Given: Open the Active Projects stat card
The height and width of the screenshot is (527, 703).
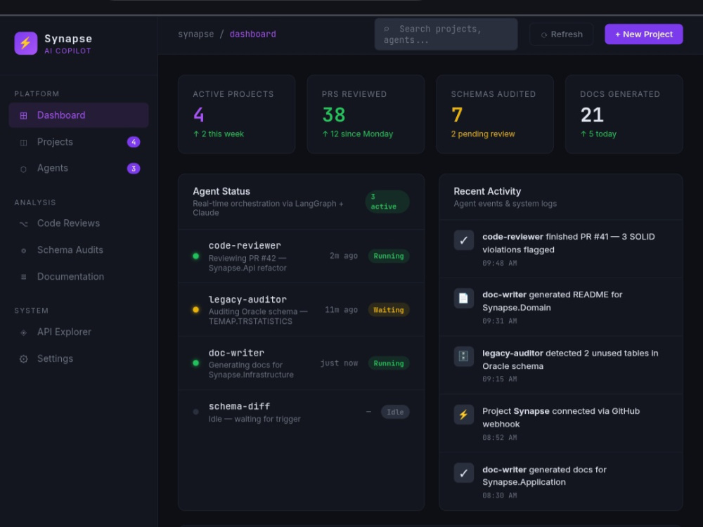Looking at the screenshot, I should point(237,115).
